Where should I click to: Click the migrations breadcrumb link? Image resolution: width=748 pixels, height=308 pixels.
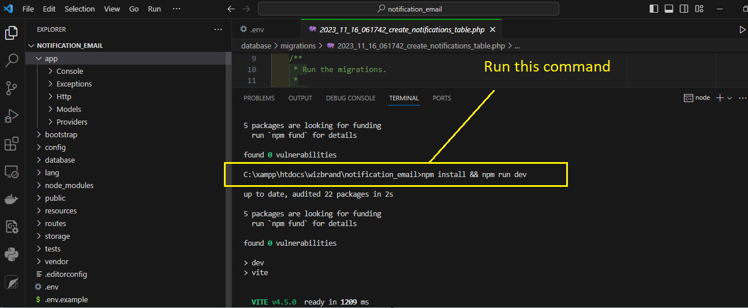coord(298,46)
